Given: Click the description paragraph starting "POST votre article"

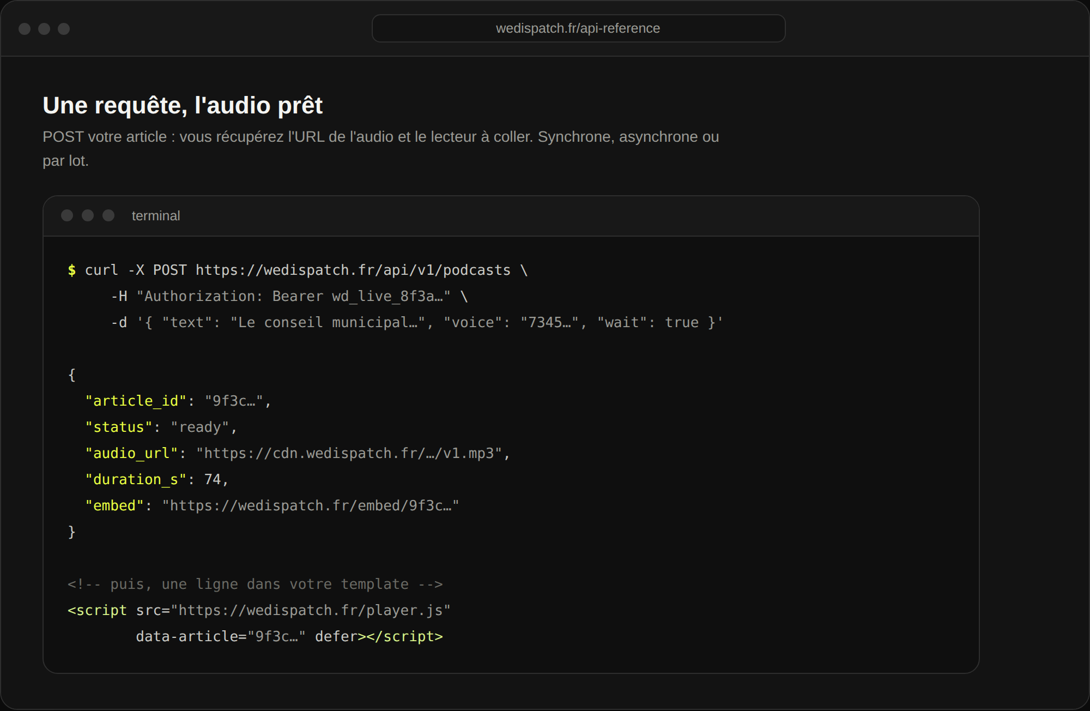Looking at the screenshot, I should [381, 148].
